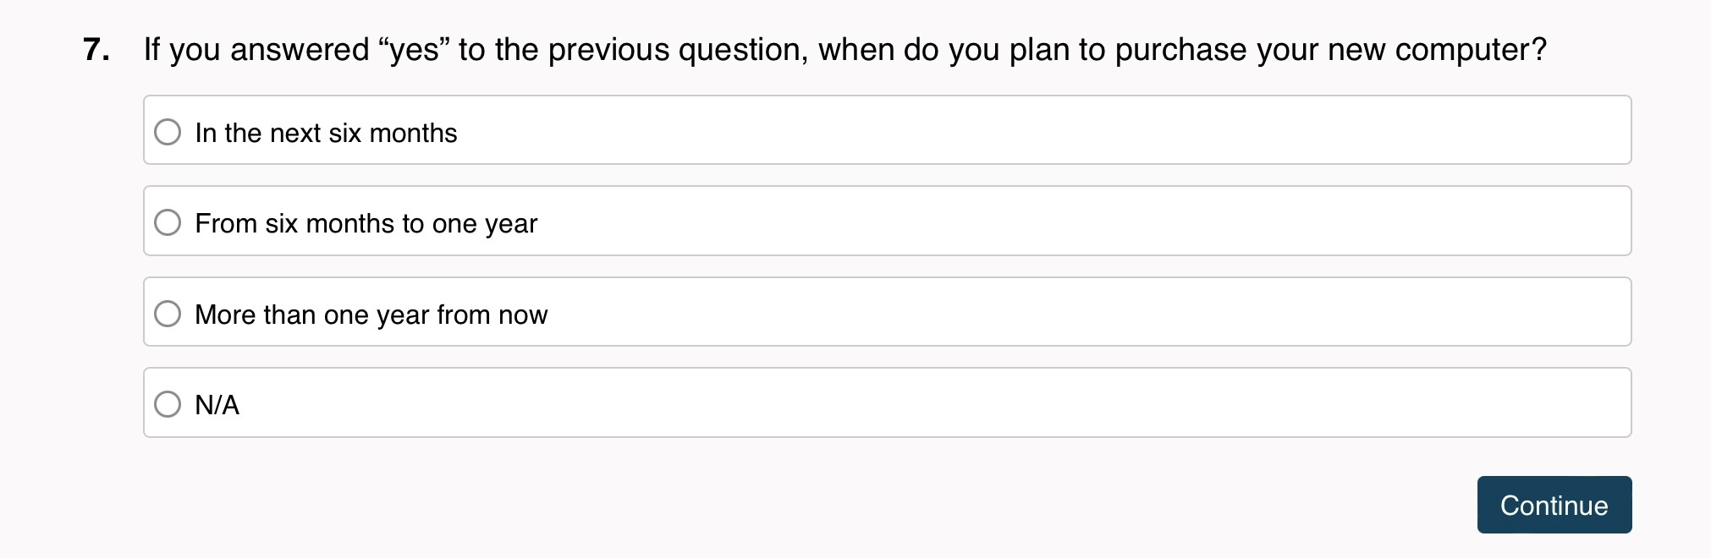The image size is (1711, 558).
Task: Pick the "More than one year from now" radio button
Action: pos(168,314)
